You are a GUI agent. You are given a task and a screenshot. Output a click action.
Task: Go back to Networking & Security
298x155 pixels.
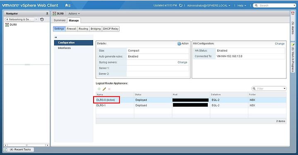click(x=20, y=19)
